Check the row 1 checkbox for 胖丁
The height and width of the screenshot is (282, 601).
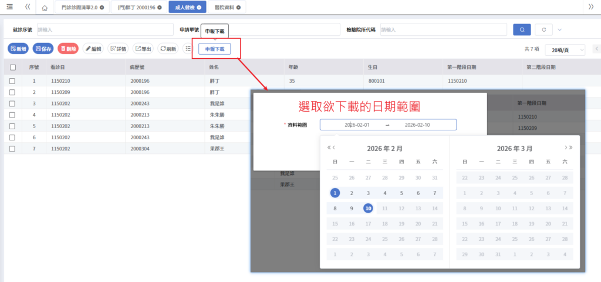click(12, 82)
